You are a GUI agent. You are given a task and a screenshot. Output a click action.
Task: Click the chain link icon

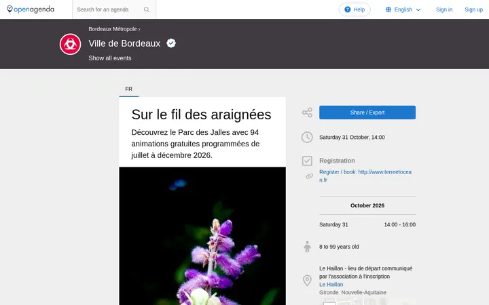point(309,176)
